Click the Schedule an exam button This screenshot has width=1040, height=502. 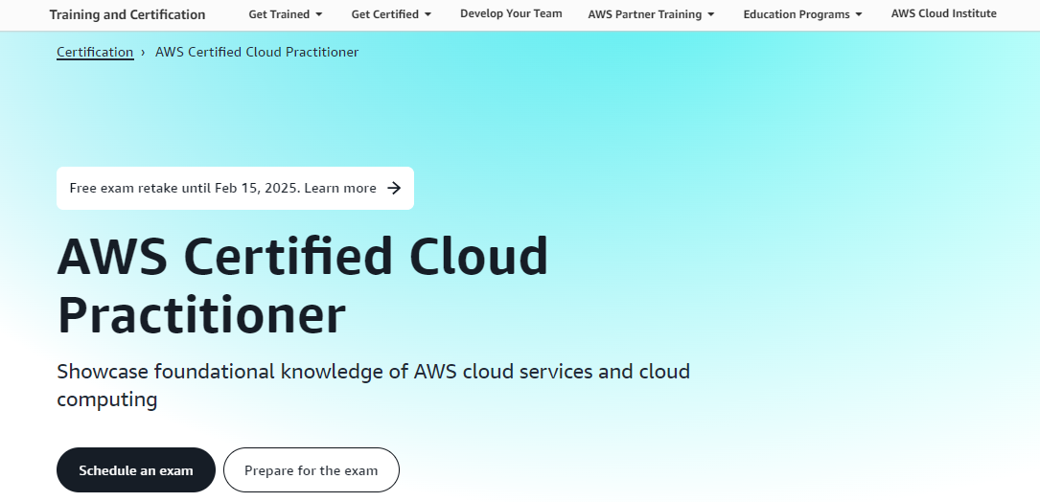coord(136,470)
